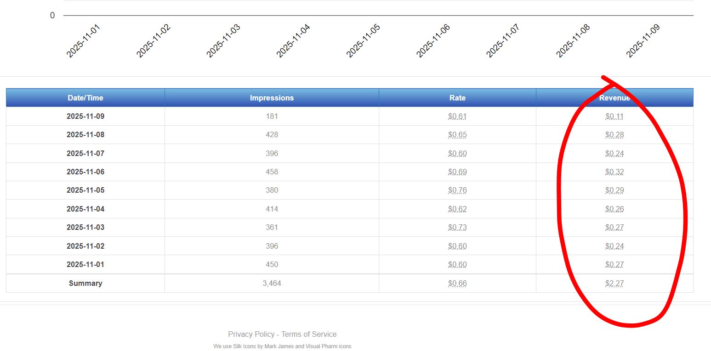Select the 2025-11-01 chart axis label
The image size is (711, 351).
coord(83,41)
